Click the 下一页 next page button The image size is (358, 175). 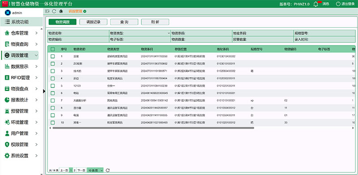point(81,170)
